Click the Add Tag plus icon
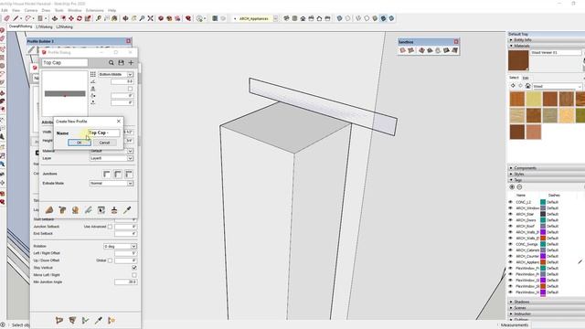The width and height of the screenshot is (585, 329). click(x=512, y=186)
